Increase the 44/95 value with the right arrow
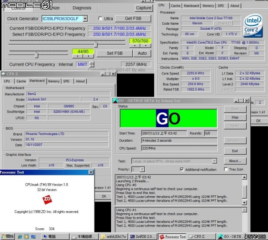The height and width of the screenshot is (240, 268). click(x=88, y=56)
